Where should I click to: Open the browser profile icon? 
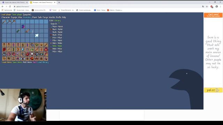[217, 7]
